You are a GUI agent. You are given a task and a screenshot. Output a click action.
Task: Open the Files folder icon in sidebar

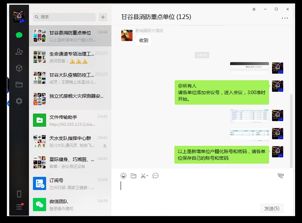click(x=19, y=84)
